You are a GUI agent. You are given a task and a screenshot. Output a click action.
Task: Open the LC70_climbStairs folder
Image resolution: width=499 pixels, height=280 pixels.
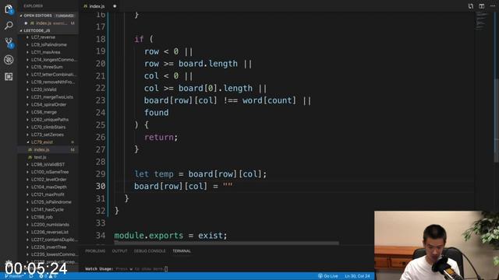coord(48,127)
